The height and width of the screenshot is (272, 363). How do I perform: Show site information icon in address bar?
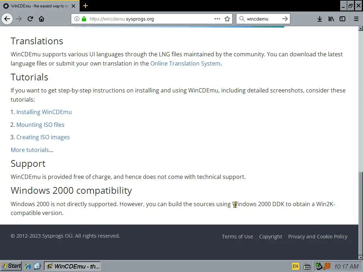pos(77,19)
